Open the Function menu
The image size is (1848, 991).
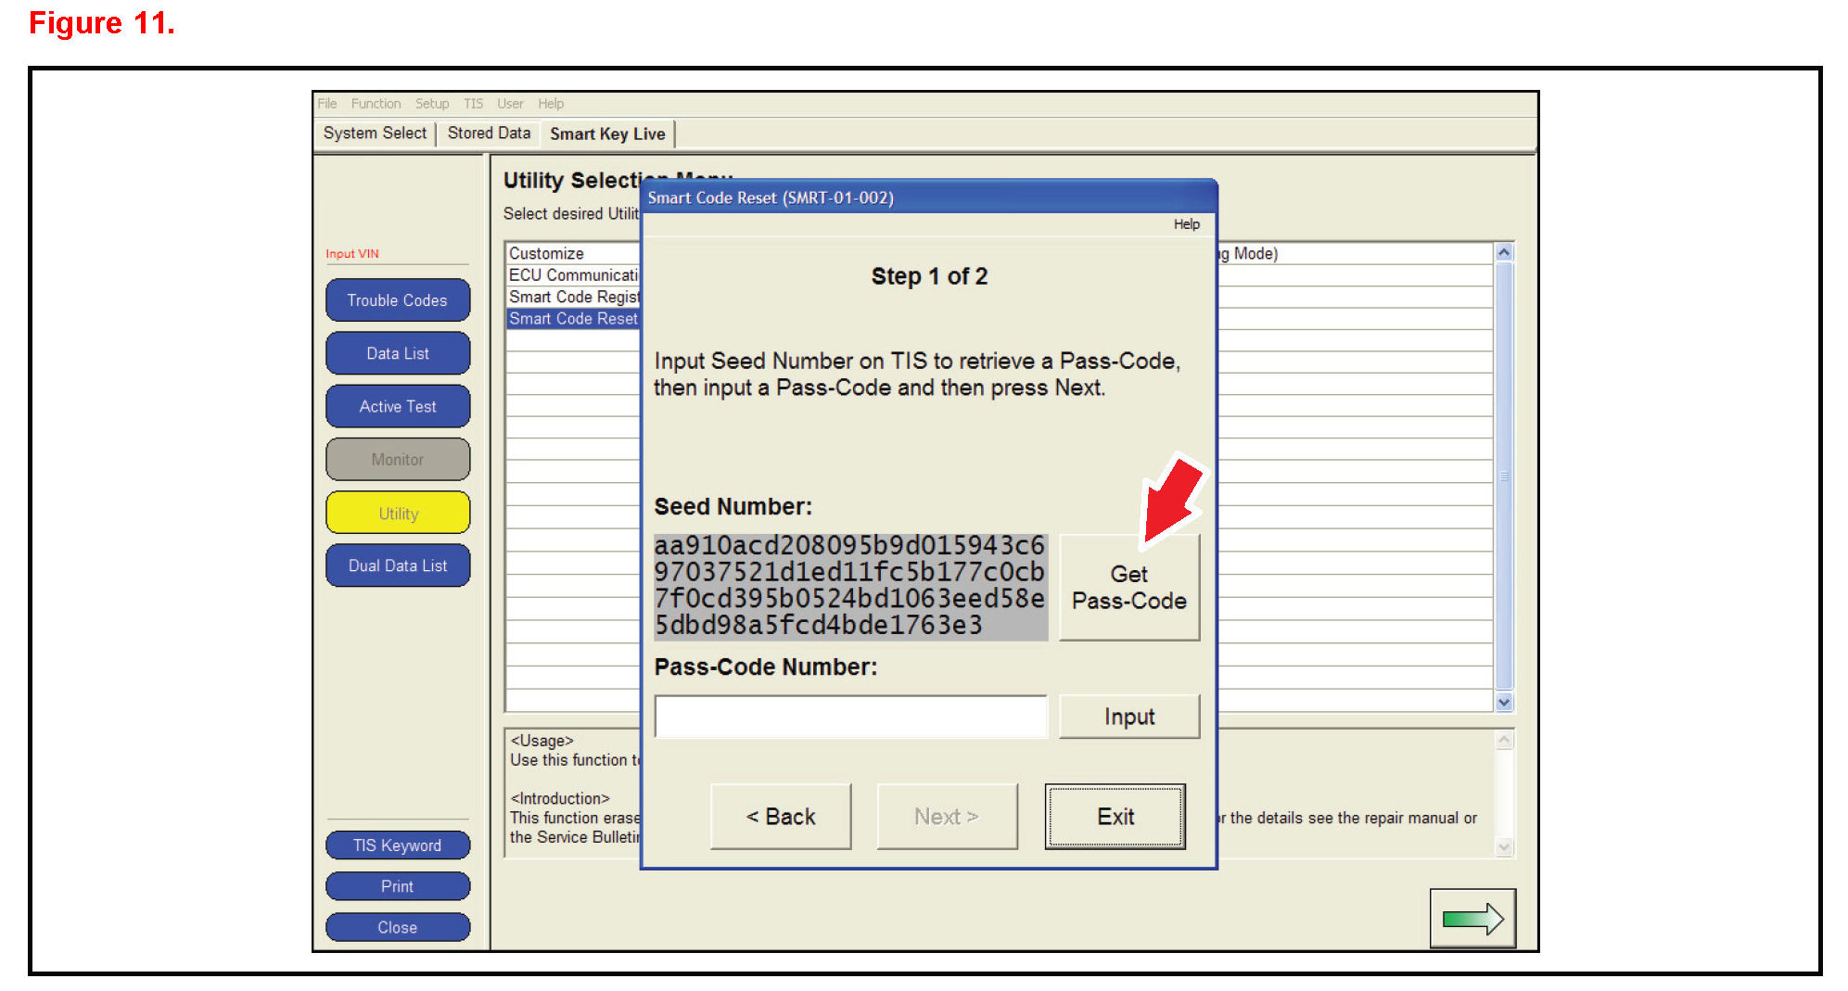[376, 104]
